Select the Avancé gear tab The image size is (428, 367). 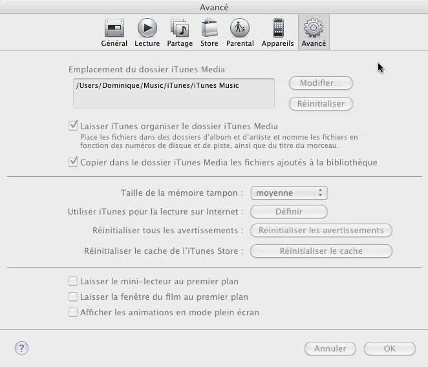[x=314, y=32]
